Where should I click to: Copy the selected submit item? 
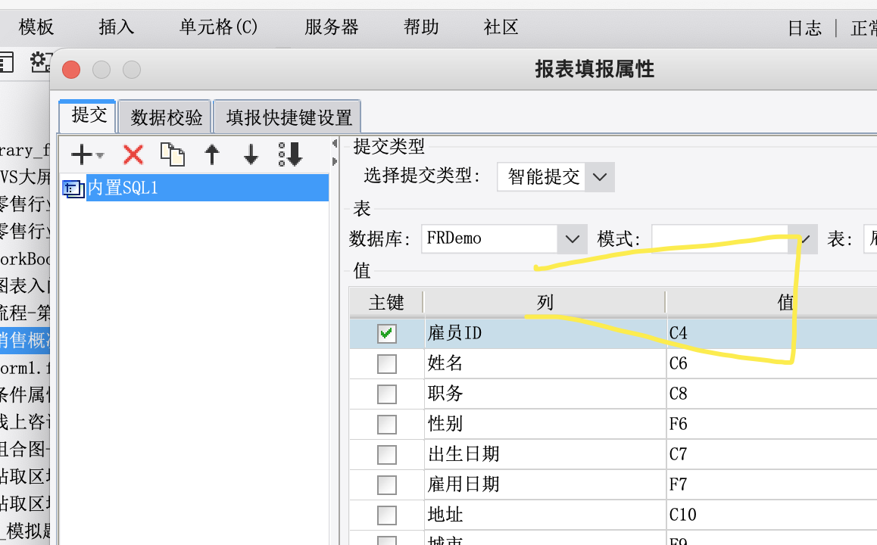coord(172,154)
